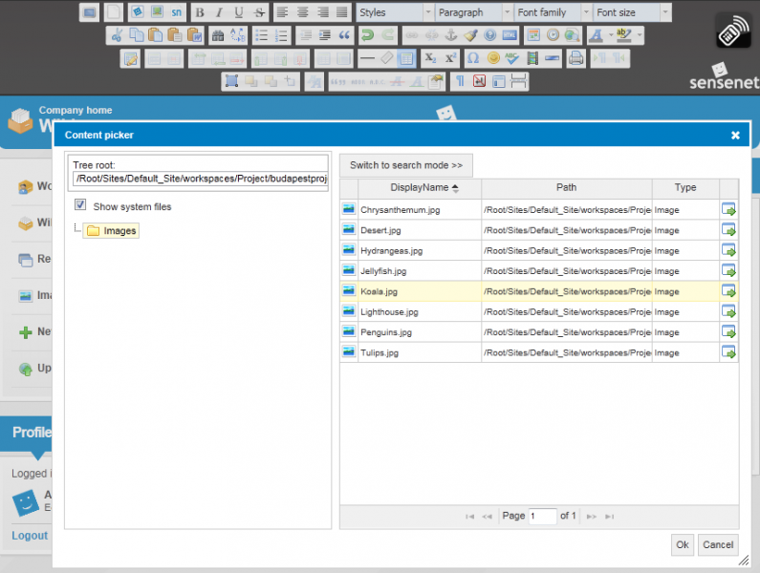Sort by DisplayName column header
The width and height of the screenshot is (760, 573).
tap(421, 188)
